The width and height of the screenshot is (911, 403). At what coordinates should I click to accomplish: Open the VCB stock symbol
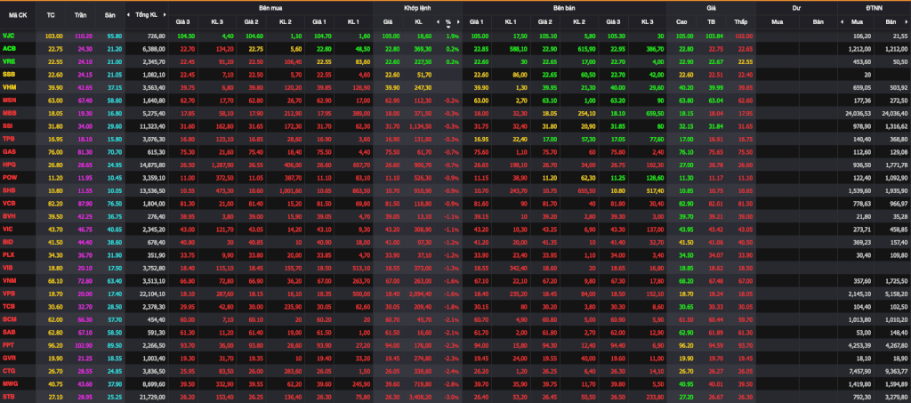[x=9, y=203]
